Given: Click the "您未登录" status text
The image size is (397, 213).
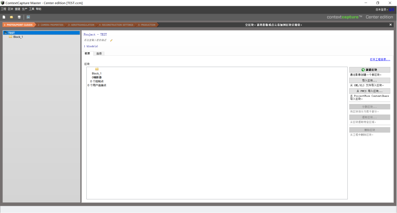Looking at the screenshot, I should [382, 10].
